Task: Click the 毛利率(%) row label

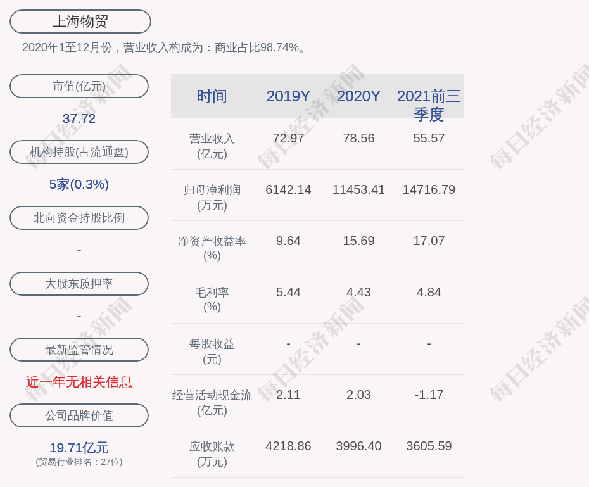Action: pyautogui.click(x=212, y=300)
